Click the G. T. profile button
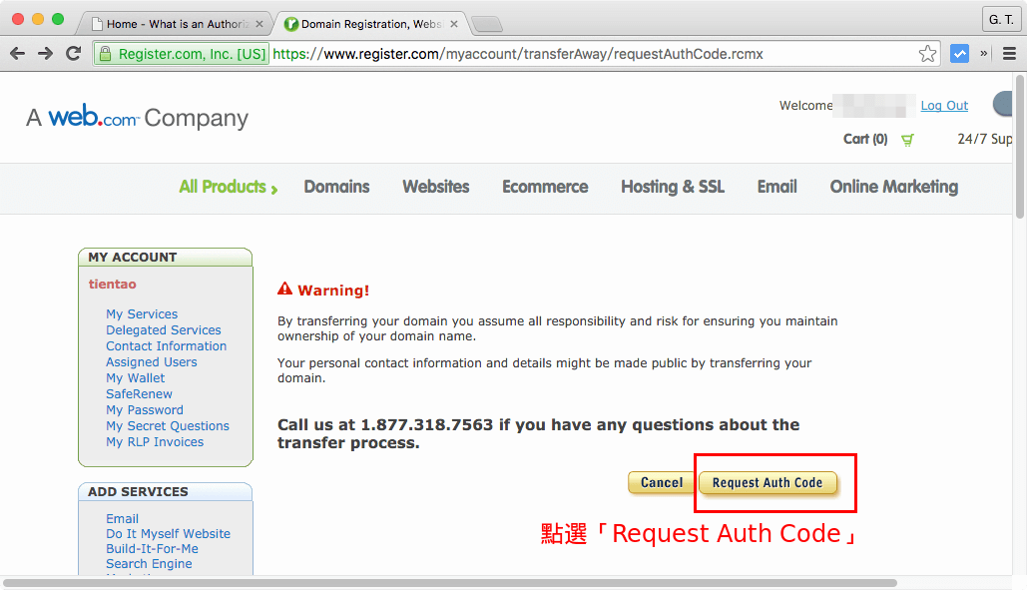 pos(1000,19)
